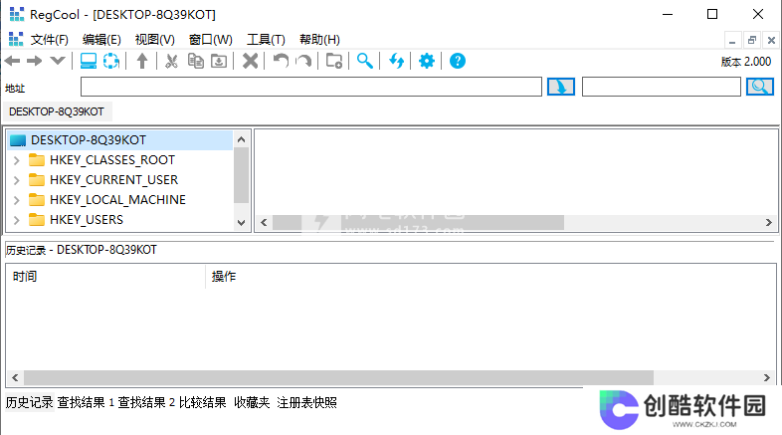
Task: Open the 工具(T) menu
Action: click(x=266, y=40)
